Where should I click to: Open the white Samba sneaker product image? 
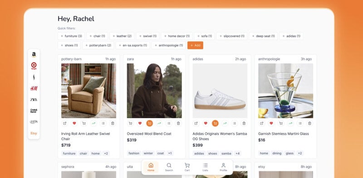220,91
